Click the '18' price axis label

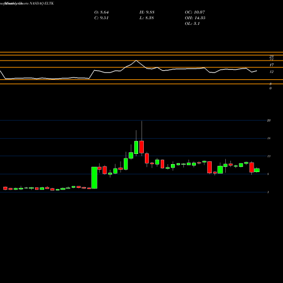click(269, 138)
